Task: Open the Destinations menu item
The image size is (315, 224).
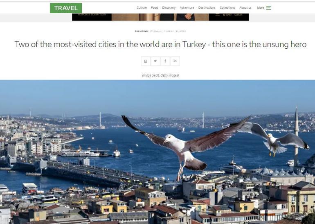Action: pos(207,8)
